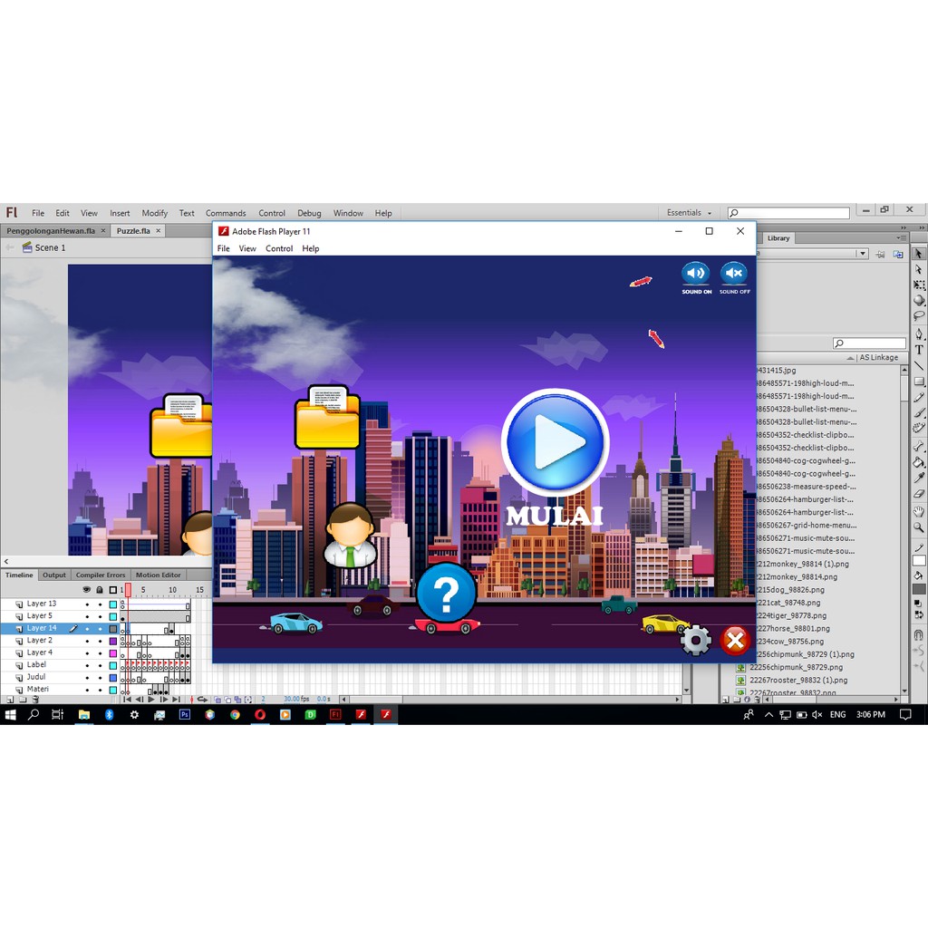The width and height of the screenshot is (928, 928).
Task: Open the Essentials workspace dropdown
Action: coord(690,213)
